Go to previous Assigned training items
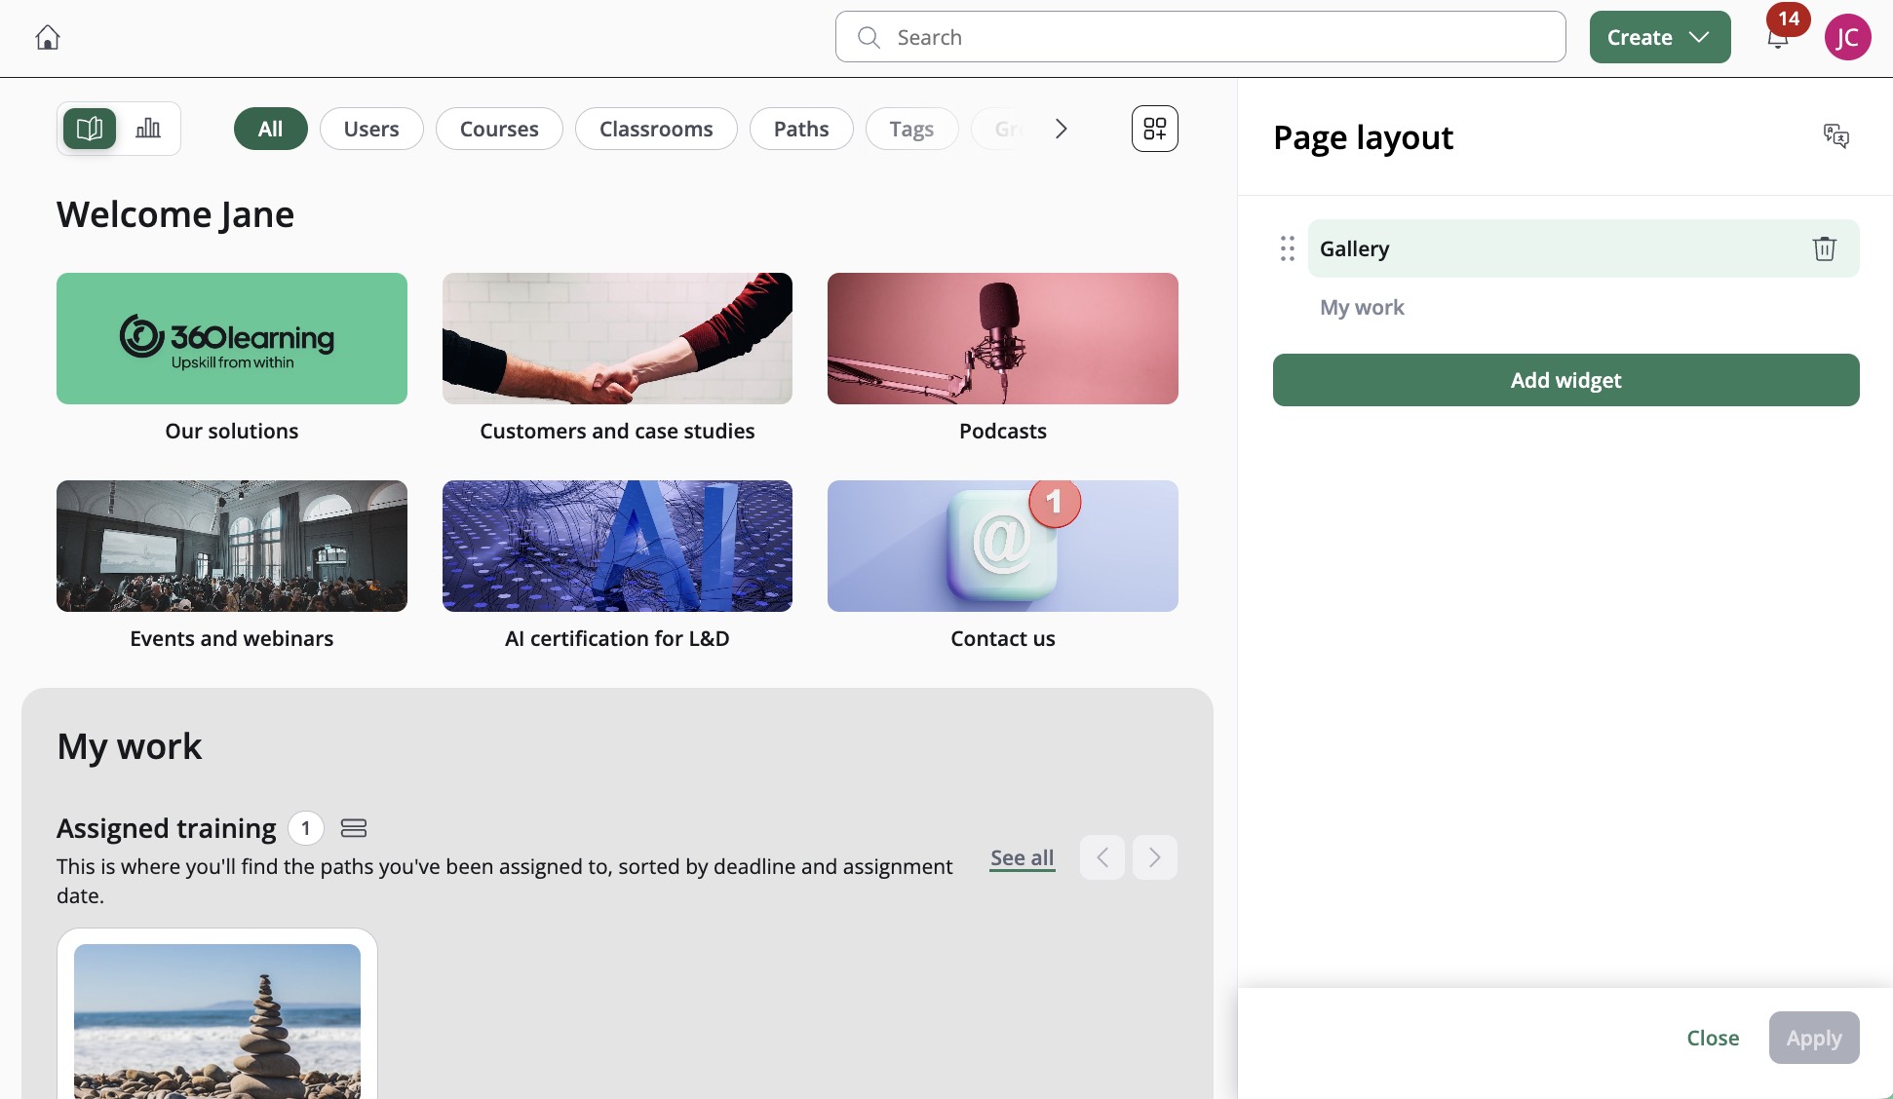 point(1102,857)
